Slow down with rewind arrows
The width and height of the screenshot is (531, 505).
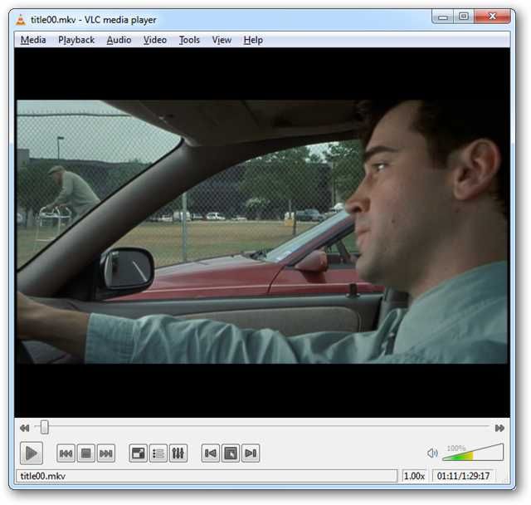pos(24,428)
